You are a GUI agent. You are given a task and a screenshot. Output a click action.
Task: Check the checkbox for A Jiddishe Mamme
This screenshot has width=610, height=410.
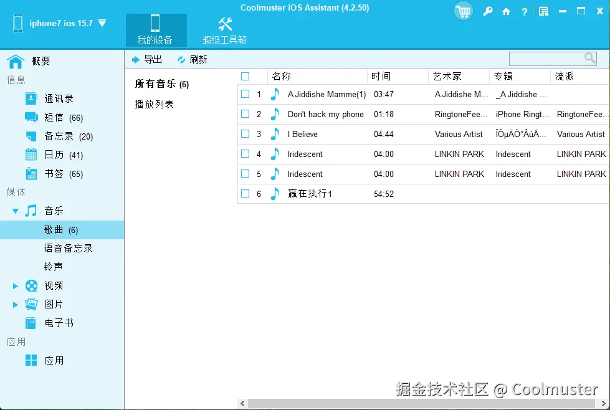(x=245, y=94)
